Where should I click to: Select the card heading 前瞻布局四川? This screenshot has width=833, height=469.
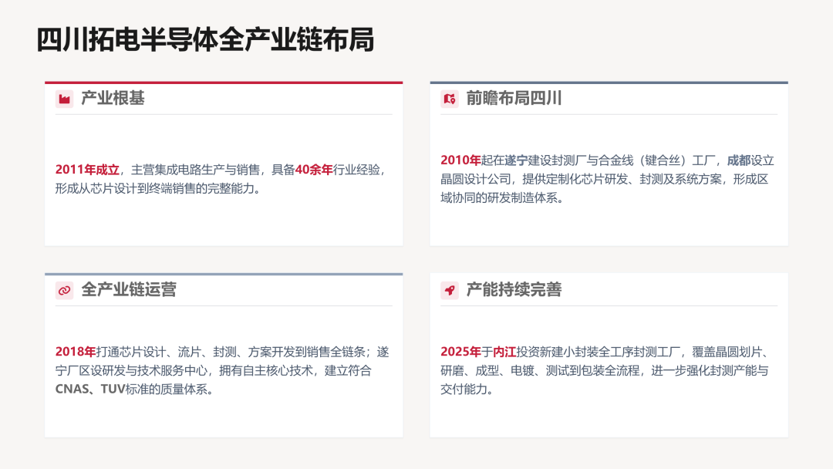point(514,98)
